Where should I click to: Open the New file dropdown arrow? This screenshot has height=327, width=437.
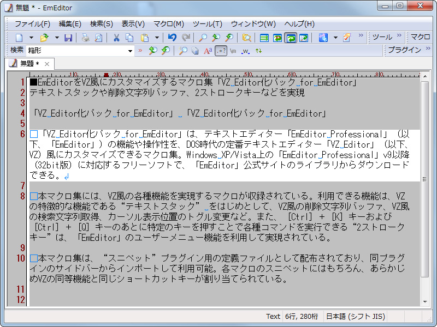[x=31, y=38]
